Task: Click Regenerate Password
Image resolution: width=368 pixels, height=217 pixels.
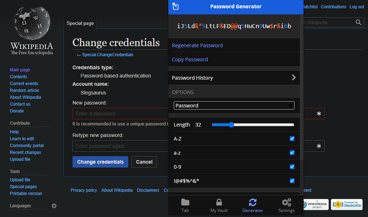Action: tap(197, 45)
